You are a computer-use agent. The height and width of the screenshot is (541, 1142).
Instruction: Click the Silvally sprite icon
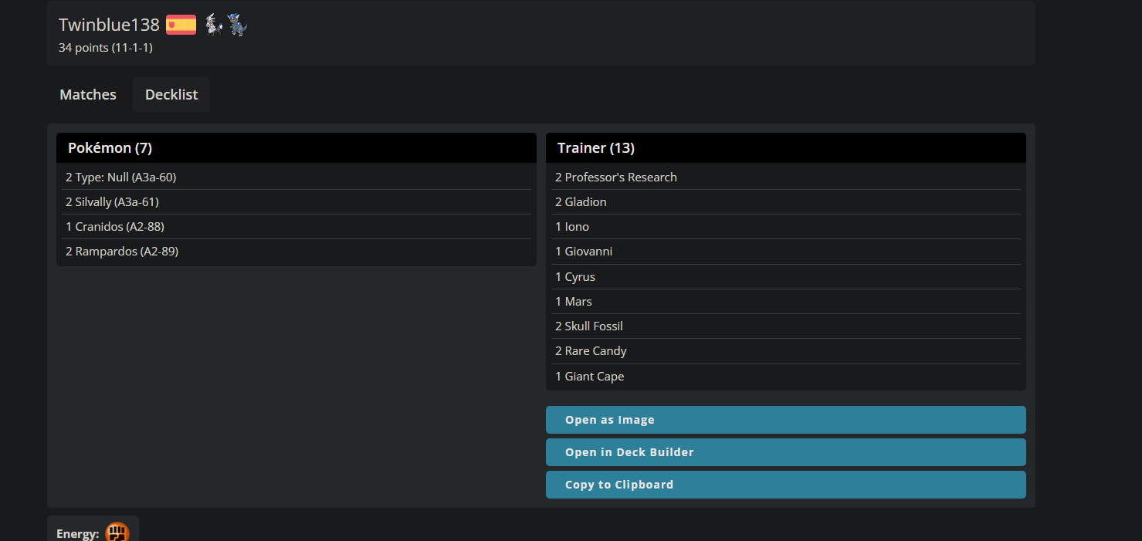(x=214, y=25)
